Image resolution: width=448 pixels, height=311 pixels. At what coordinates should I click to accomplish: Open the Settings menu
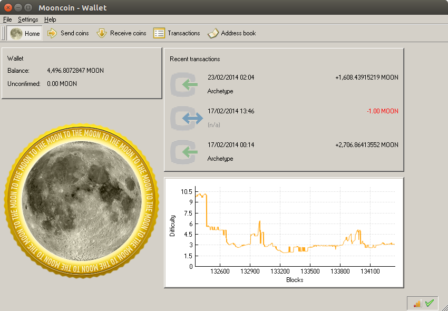coord(28,19)
